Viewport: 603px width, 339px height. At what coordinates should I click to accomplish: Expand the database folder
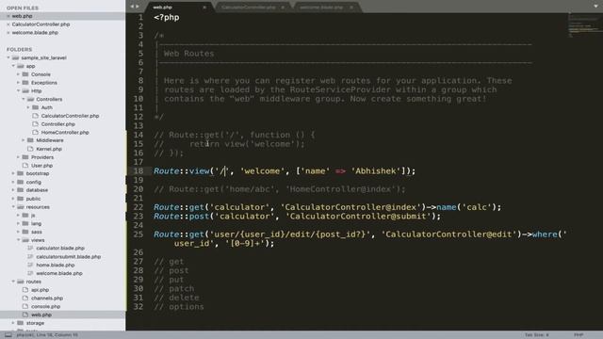(13, 190)
